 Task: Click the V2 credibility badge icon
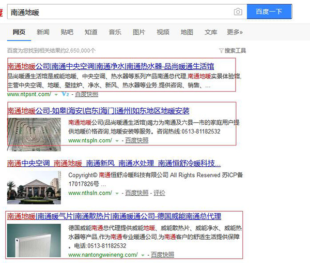(x=65, y=94)
